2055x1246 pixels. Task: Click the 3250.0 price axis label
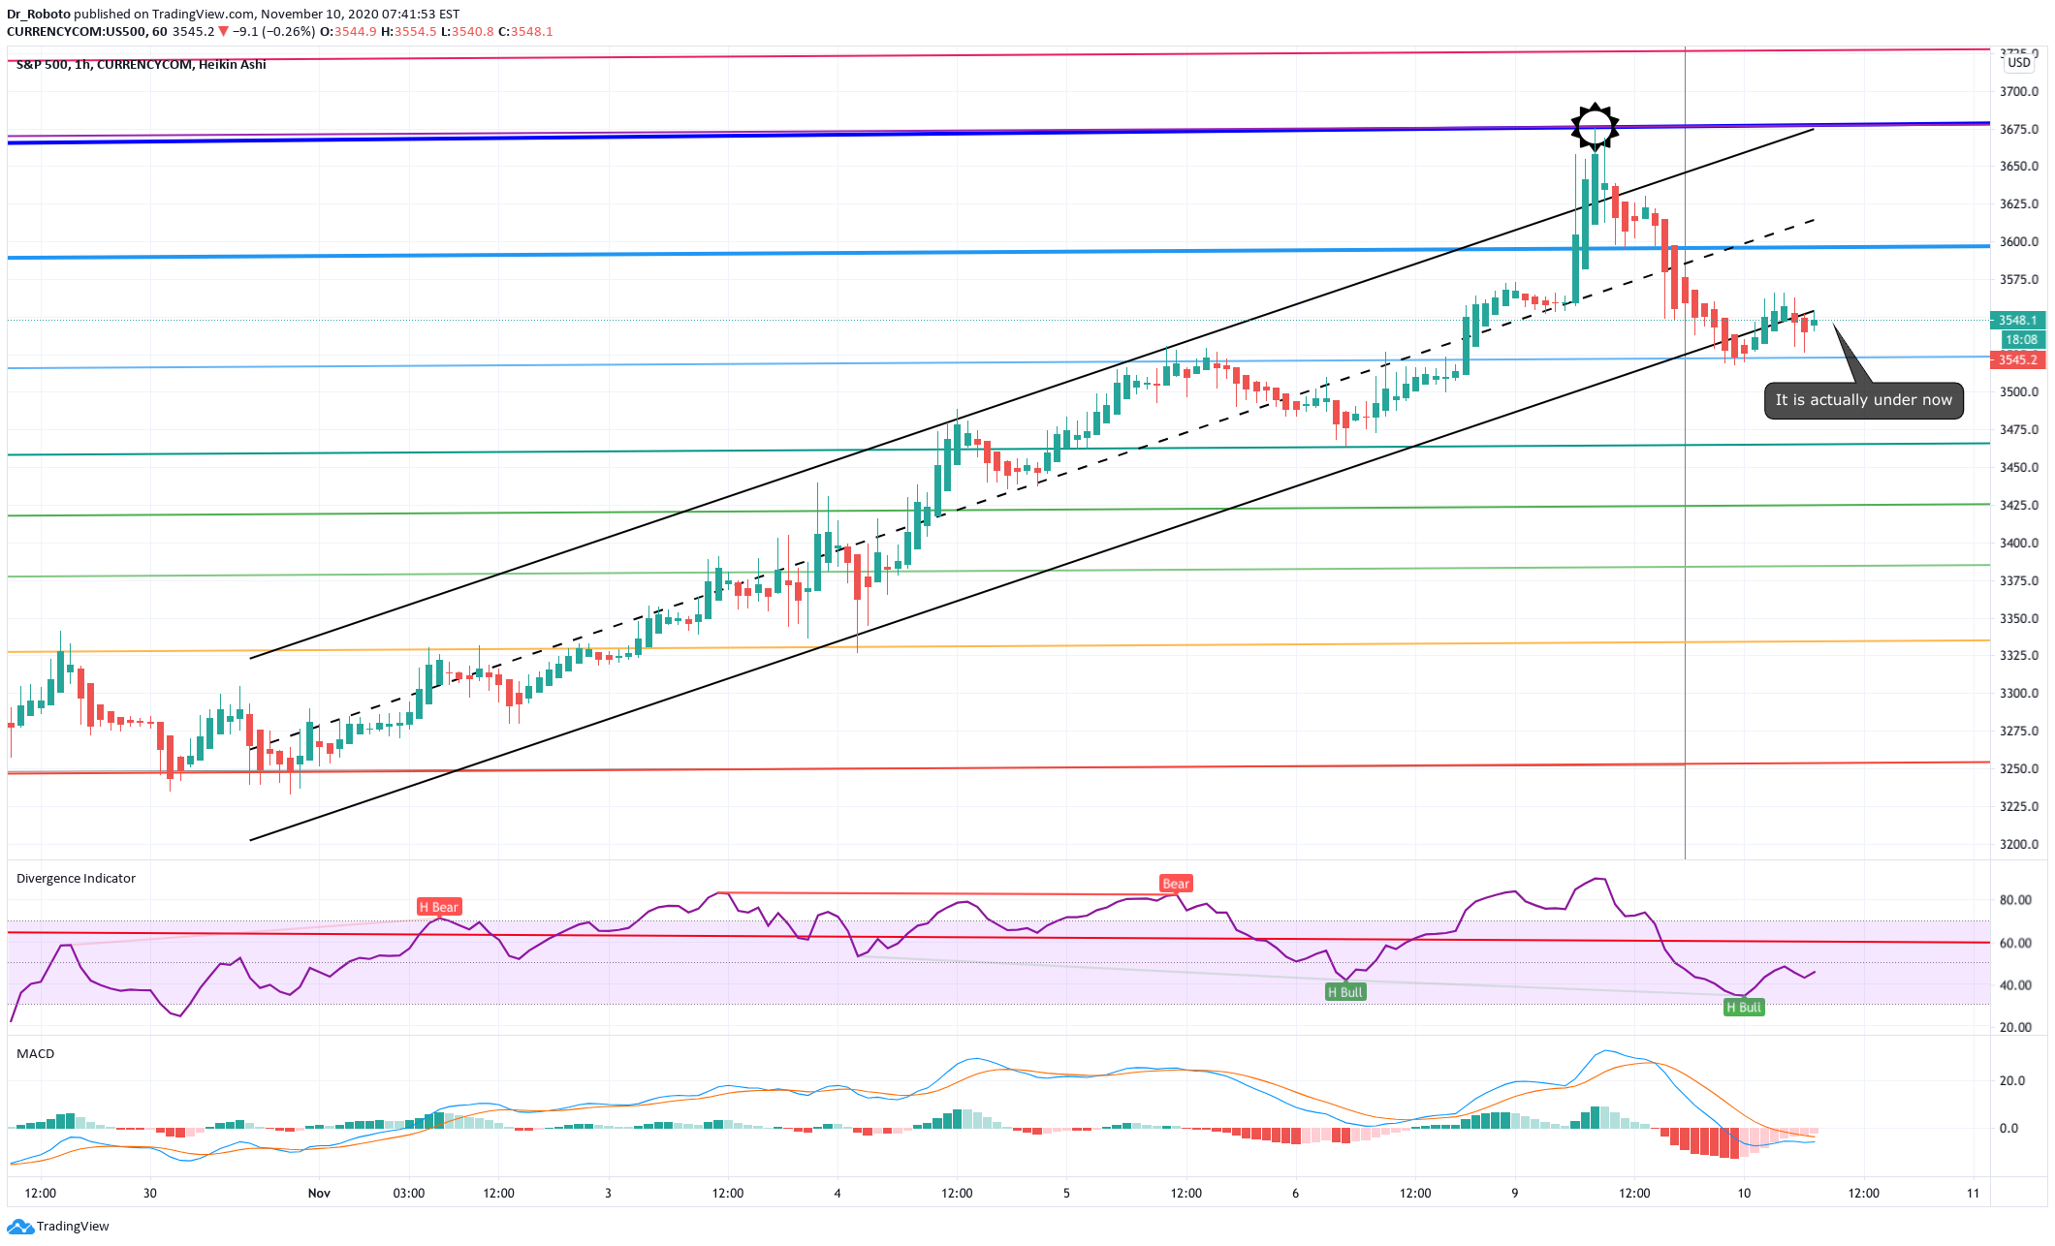[x=2019, y=769]
